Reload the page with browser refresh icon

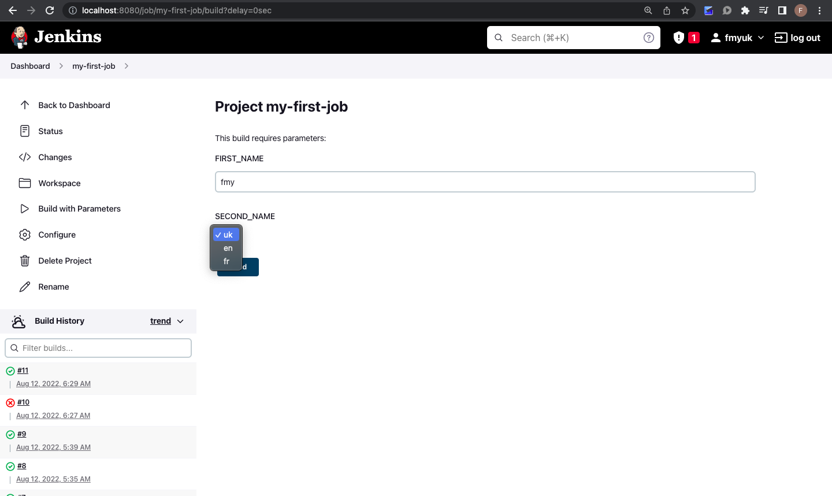50,10
